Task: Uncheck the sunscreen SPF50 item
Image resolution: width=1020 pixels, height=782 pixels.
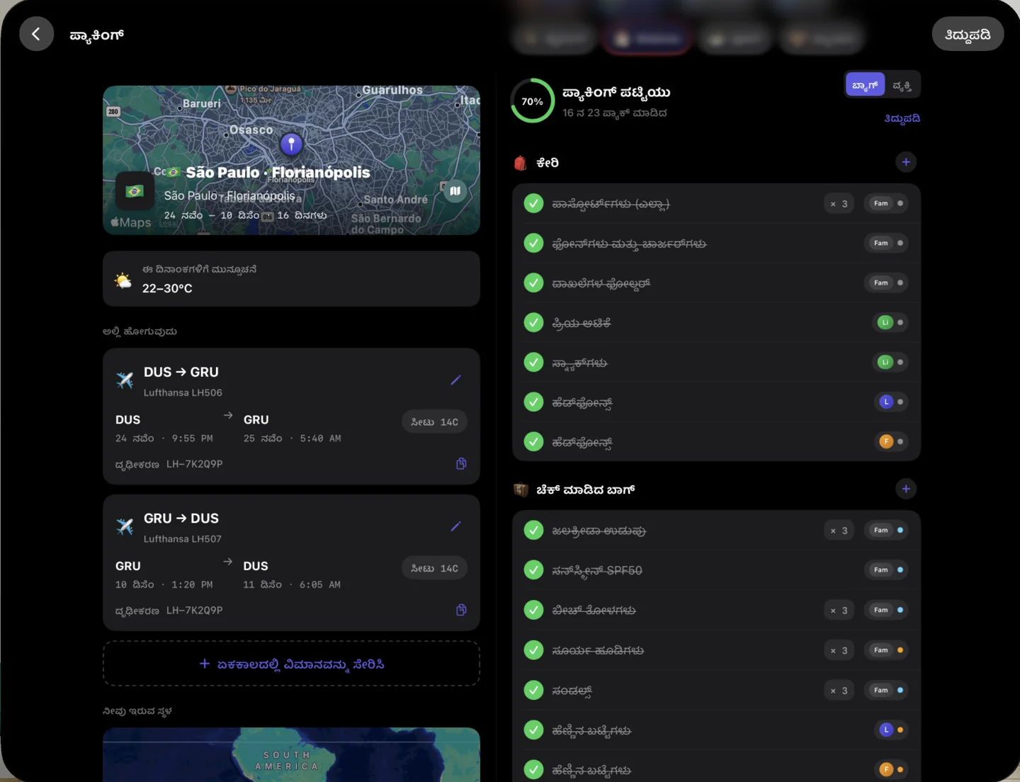Action: (533, 569)
